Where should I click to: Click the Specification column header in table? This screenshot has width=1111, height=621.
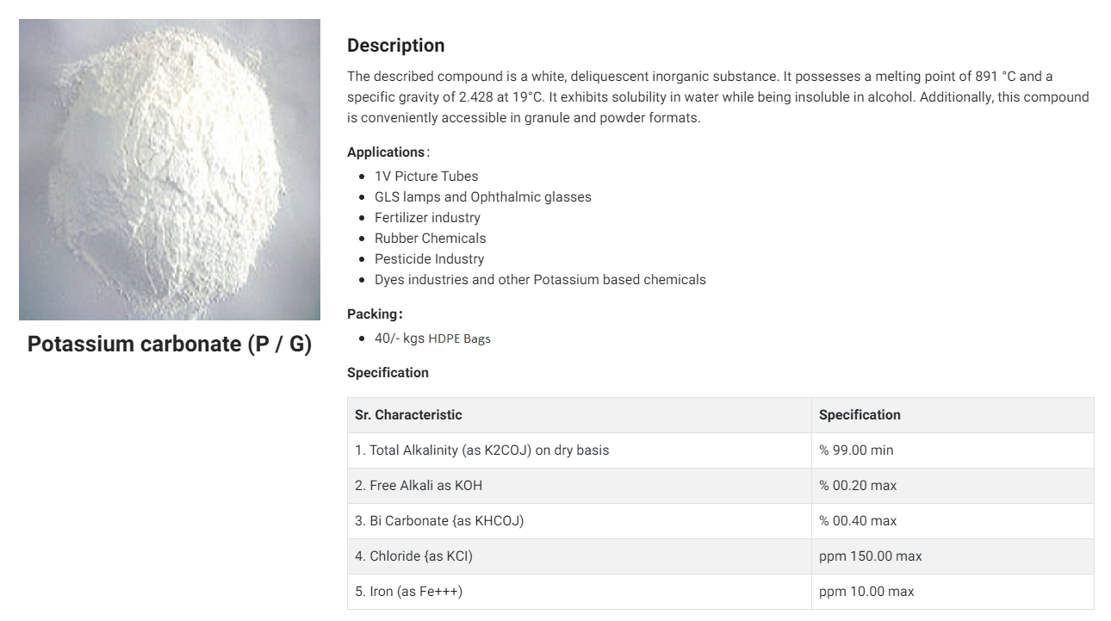click(953, 415)
